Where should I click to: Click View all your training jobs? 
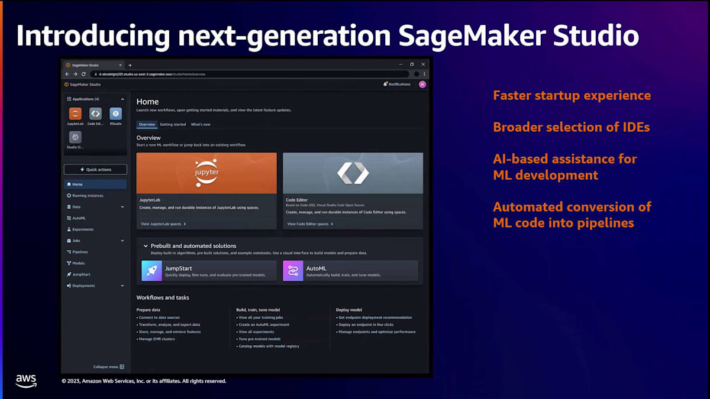coord(262,317)
